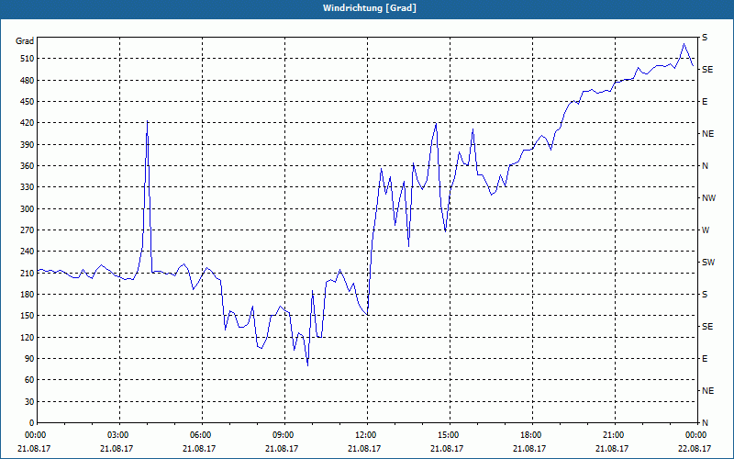This screenshot has height=459, width=734.
Task: Pick the 120 degree axis label
Action: pos(28,337)
